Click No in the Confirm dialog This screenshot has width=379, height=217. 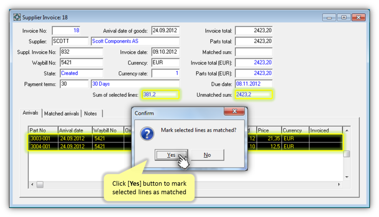(x=207, y=155)
